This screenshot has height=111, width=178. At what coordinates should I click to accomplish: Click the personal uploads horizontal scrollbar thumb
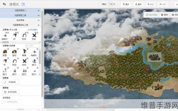point(5,42)
